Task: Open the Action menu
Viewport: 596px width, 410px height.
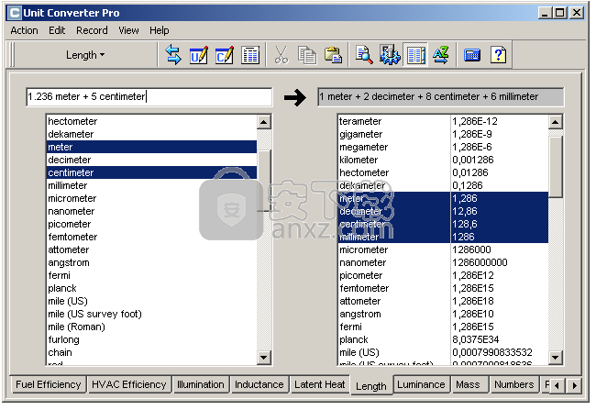Action: [x=24, y=30]
